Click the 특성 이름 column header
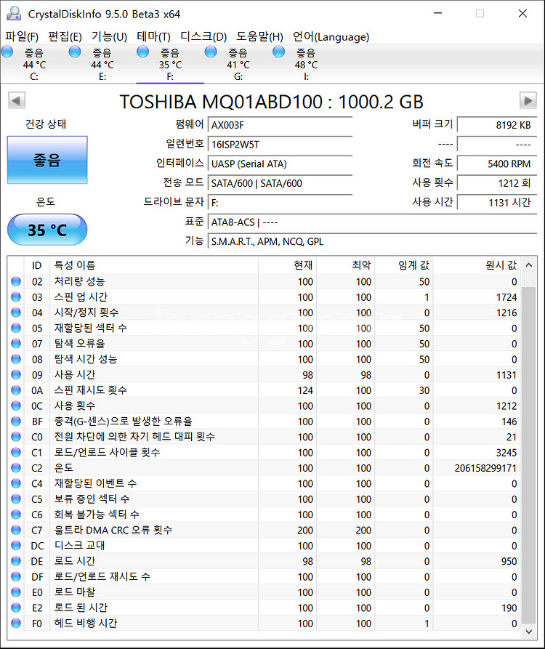 click(x=154, y=265)
